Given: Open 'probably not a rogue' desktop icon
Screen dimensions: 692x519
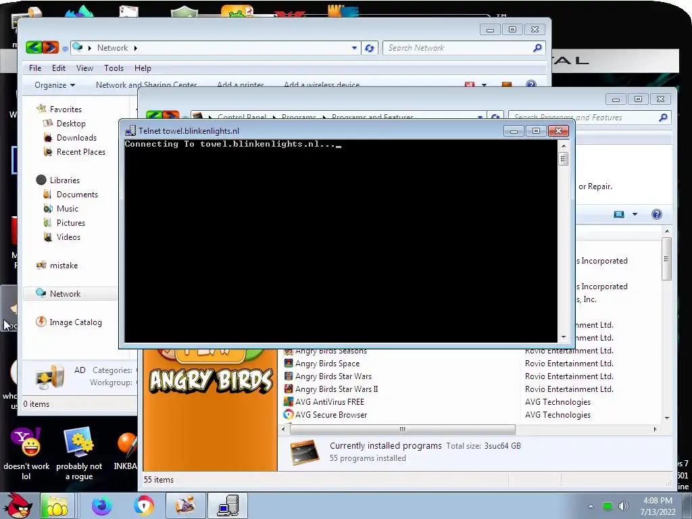Looking at the screenshot, I should (x=79, y=454).
